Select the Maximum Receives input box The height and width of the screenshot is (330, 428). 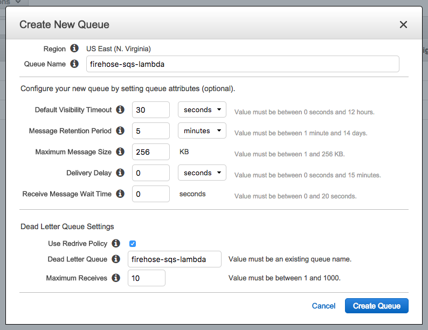coord(146,278)
